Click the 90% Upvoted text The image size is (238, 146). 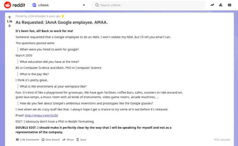222,140
